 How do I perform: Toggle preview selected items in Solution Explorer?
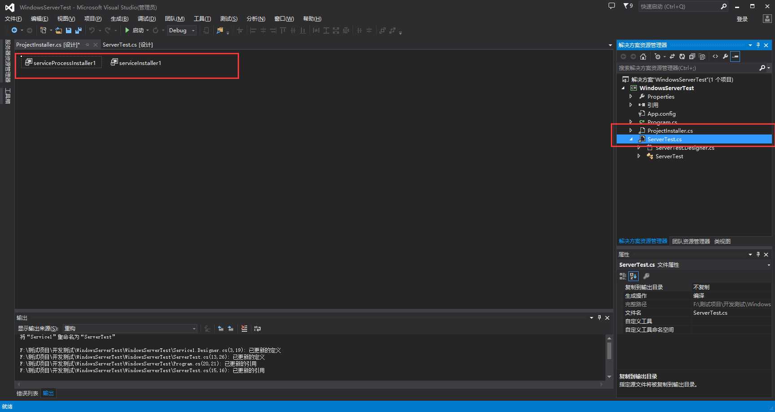coord(735,56)
